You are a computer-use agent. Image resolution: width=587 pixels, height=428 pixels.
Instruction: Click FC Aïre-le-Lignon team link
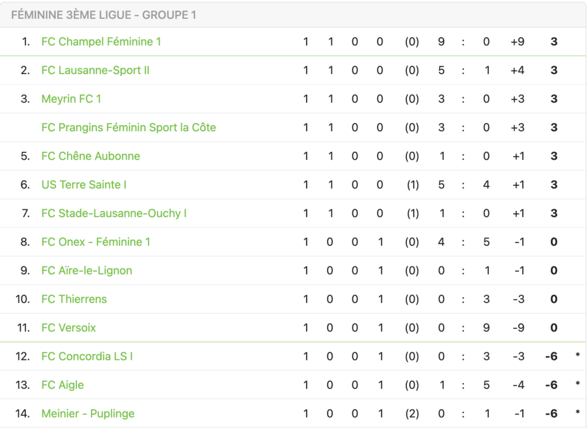click(x=87, y=270)
